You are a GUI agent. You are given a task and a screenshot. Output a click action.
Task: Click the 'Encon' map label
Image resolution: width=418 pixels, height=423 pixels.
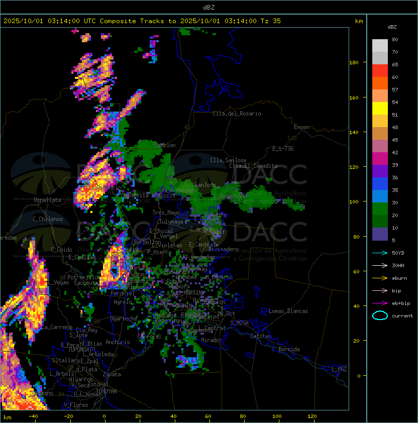[301, 127]
